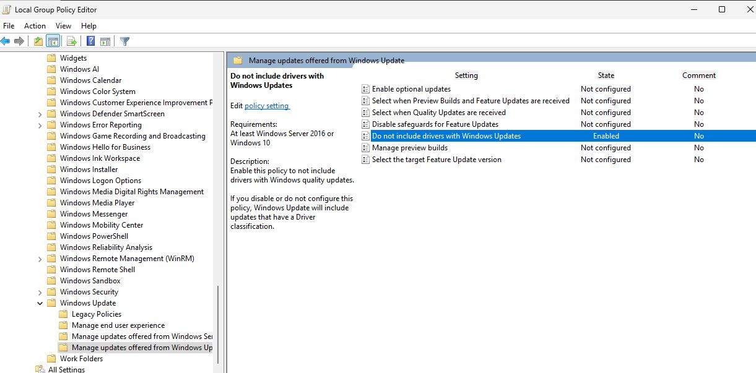Select Windows Media Digital Rights Management

[x=132, y=192]
